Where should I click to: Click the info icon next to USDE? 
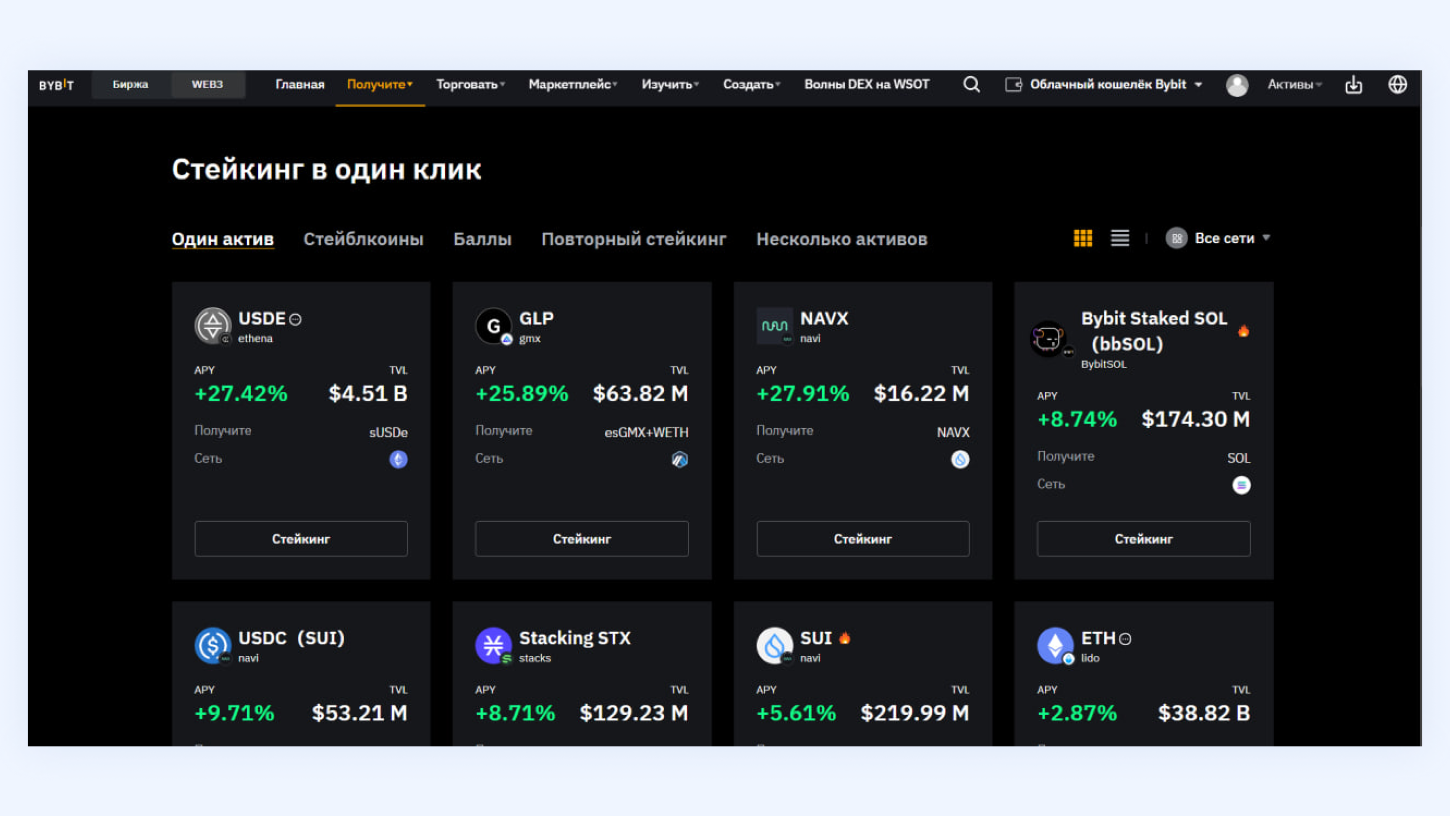click(x=296, y=319)
